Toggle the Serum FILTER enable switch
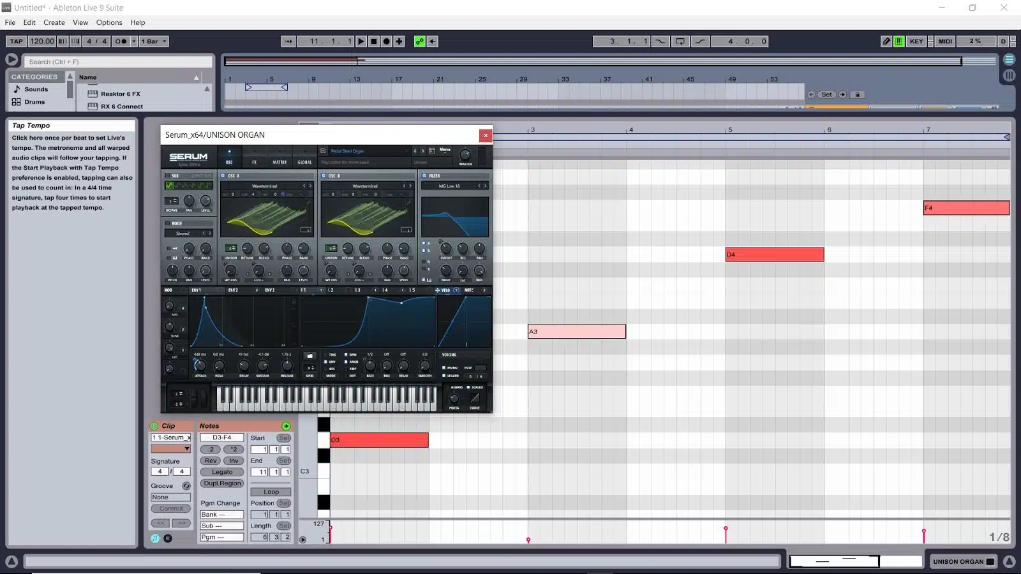 [424, 176]
